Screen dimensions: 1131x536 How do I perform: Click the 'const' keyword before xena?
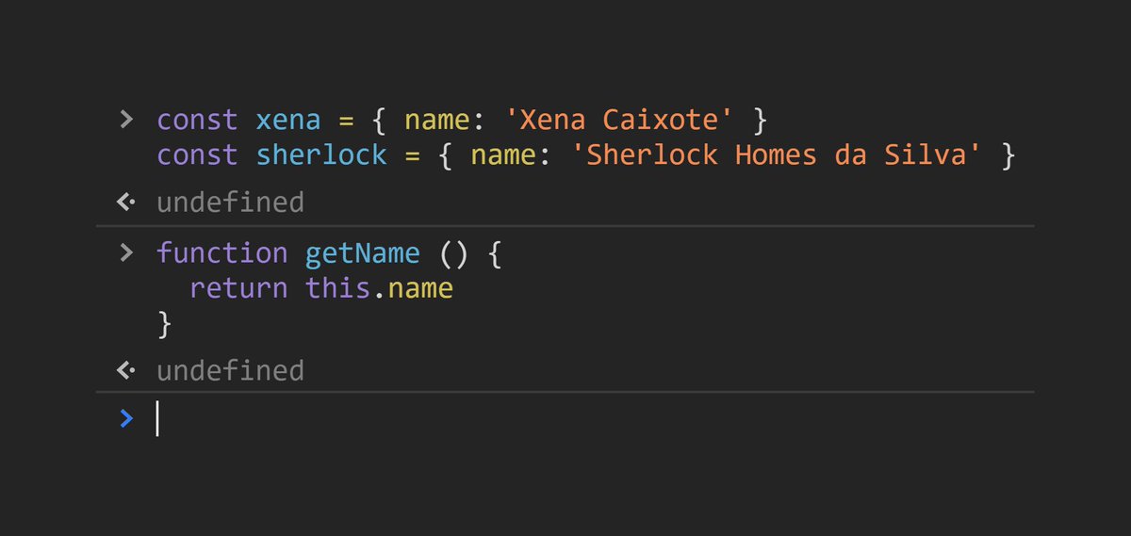(198, 122)
